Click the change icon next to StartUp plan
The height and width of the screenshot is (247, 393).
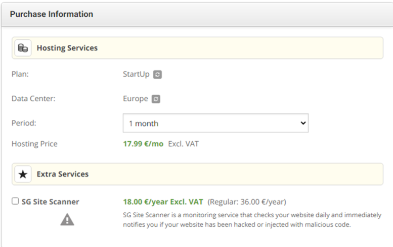tap(157, 75)
